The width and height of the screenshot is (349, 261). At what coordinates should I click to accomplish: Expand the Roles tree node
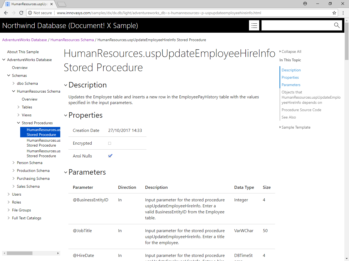[9, 202]
